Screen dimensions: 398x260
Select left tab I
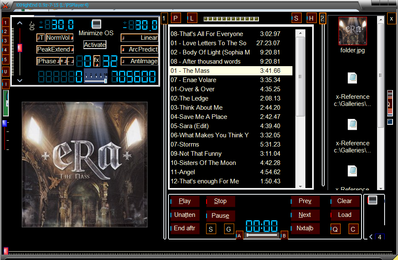tap(5, 84)
